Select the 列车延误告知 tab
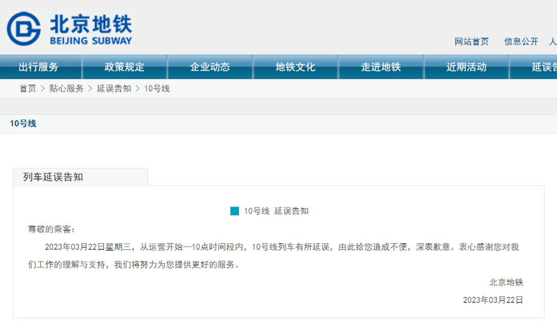The image size is (557, 324). pyautogui.click(x=80, y=177)
